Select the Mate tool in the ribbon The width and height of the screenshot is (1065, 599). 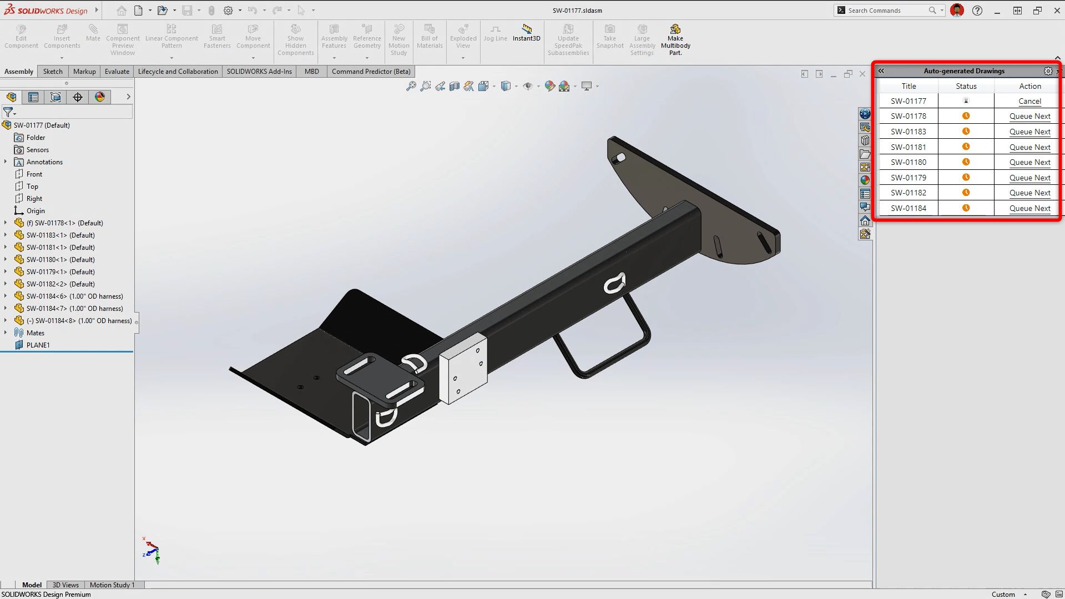93,33
